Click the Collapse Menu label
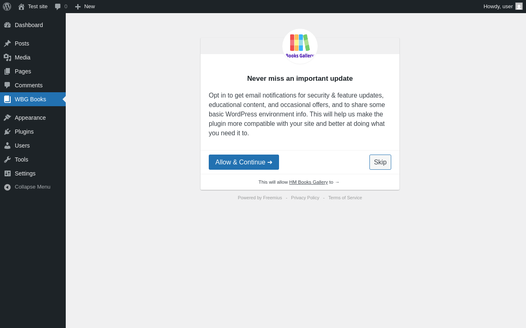 click(x=32, y=187)
